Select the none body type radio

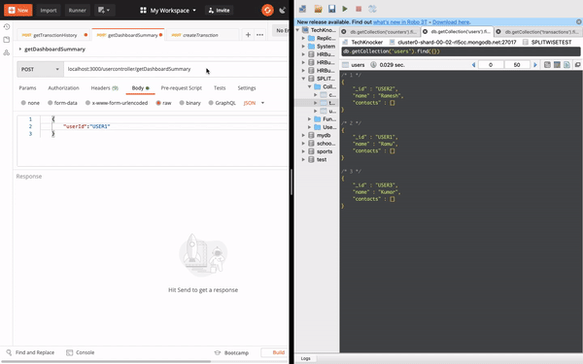(x=23, y=103)
